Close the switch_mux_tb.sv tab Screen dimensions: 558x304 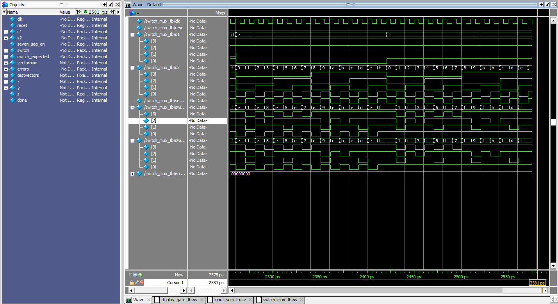click(302, 300)
